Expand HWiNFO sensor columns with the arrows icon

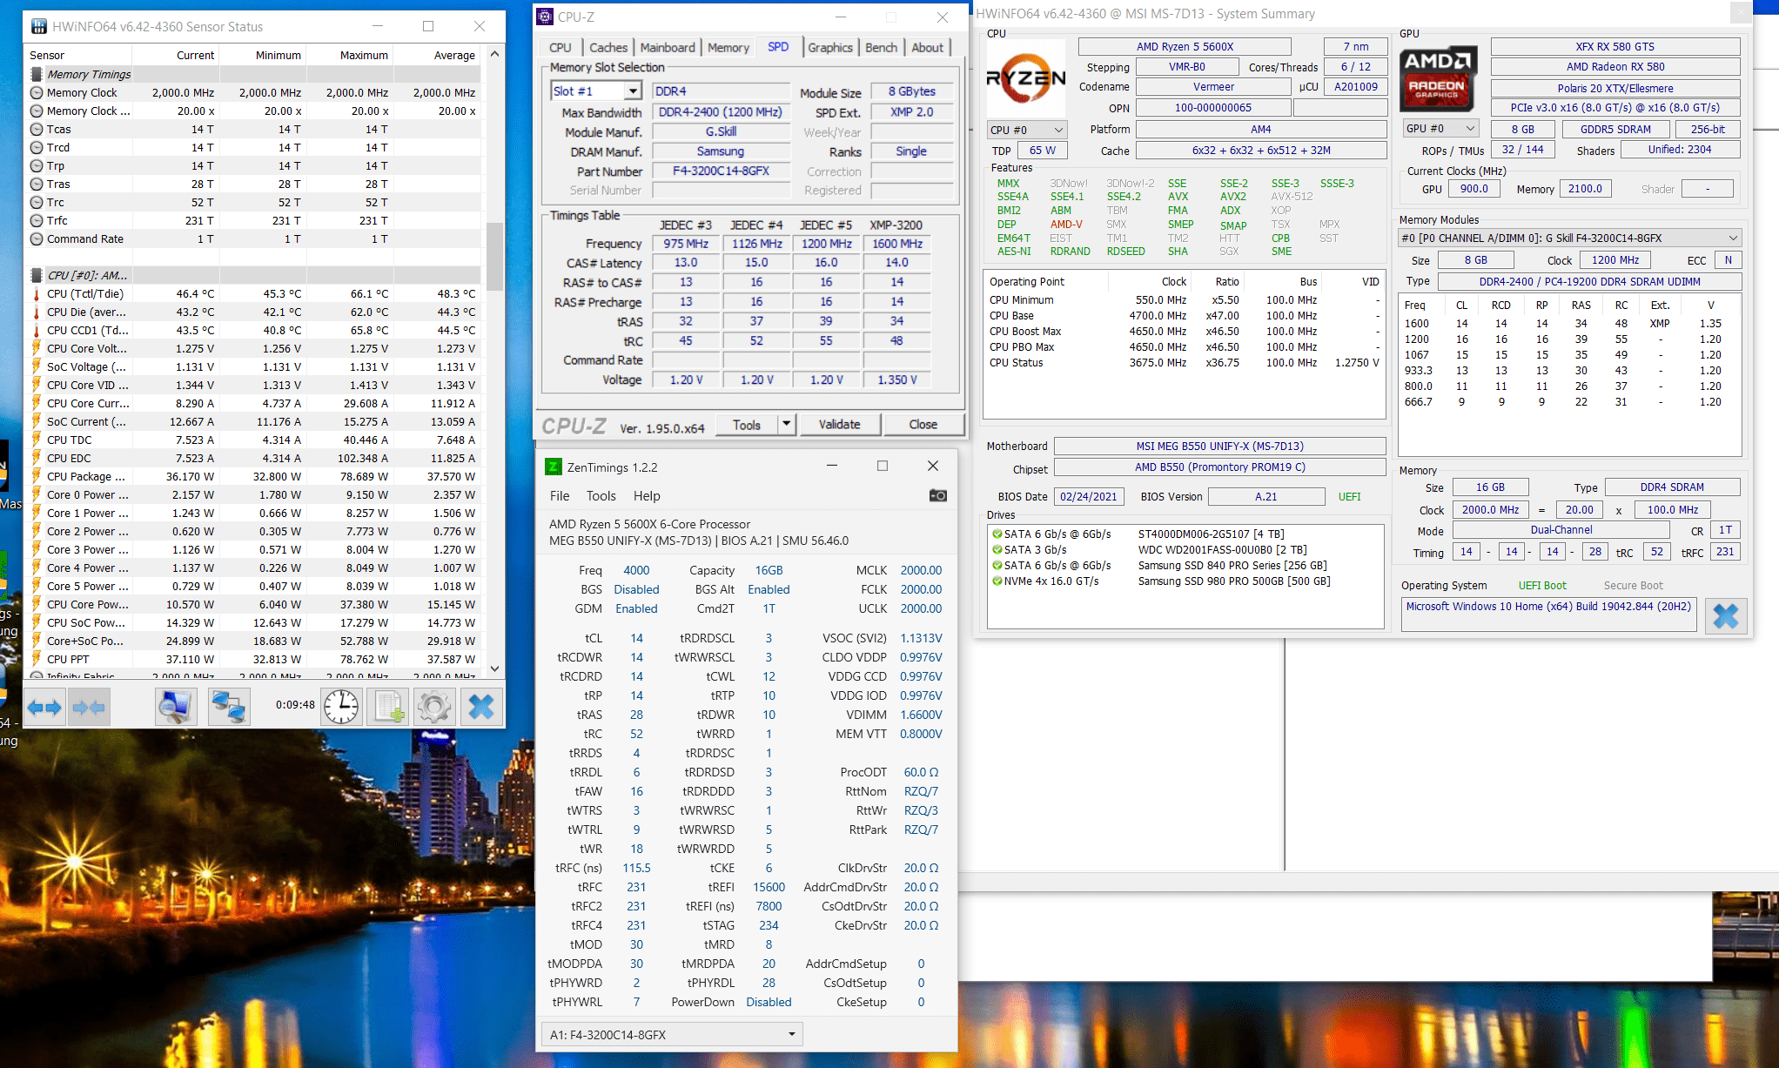click(x=44, y=707)
